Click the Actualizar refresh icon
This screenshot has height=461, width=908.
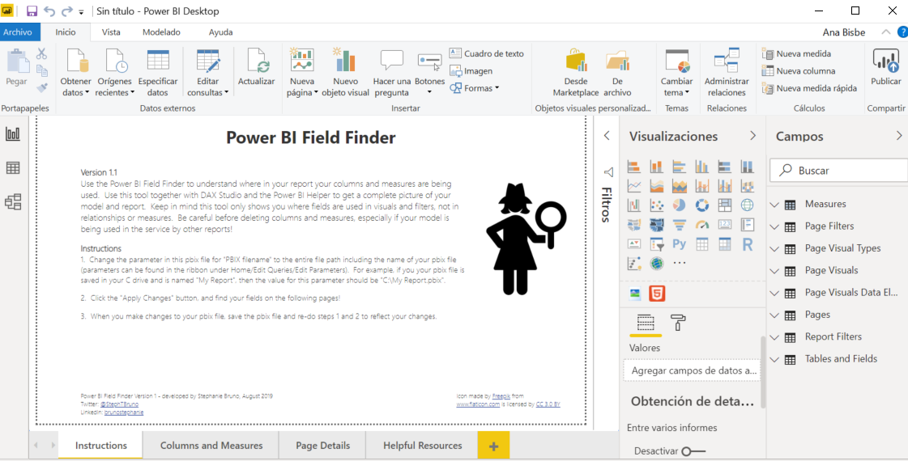(x=256, y=63)
